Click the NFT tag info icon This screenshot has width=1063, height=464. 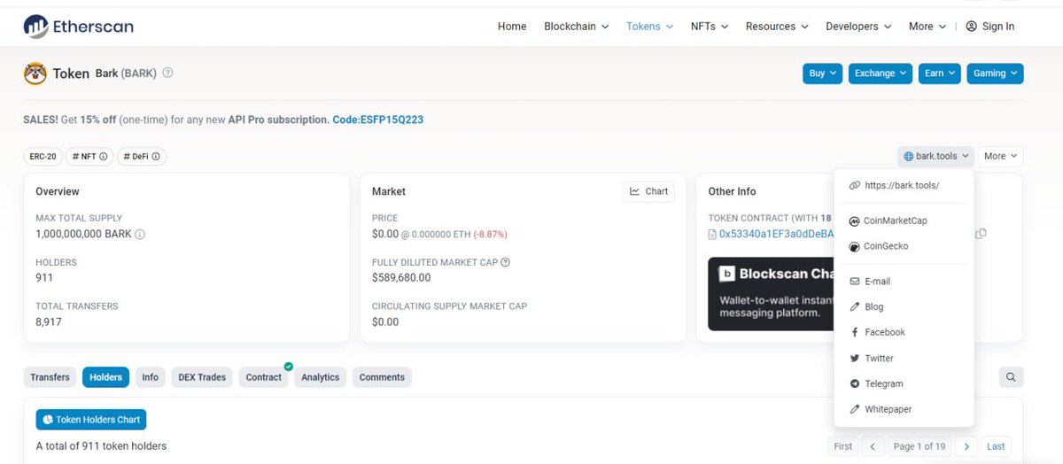coord(103,157)
